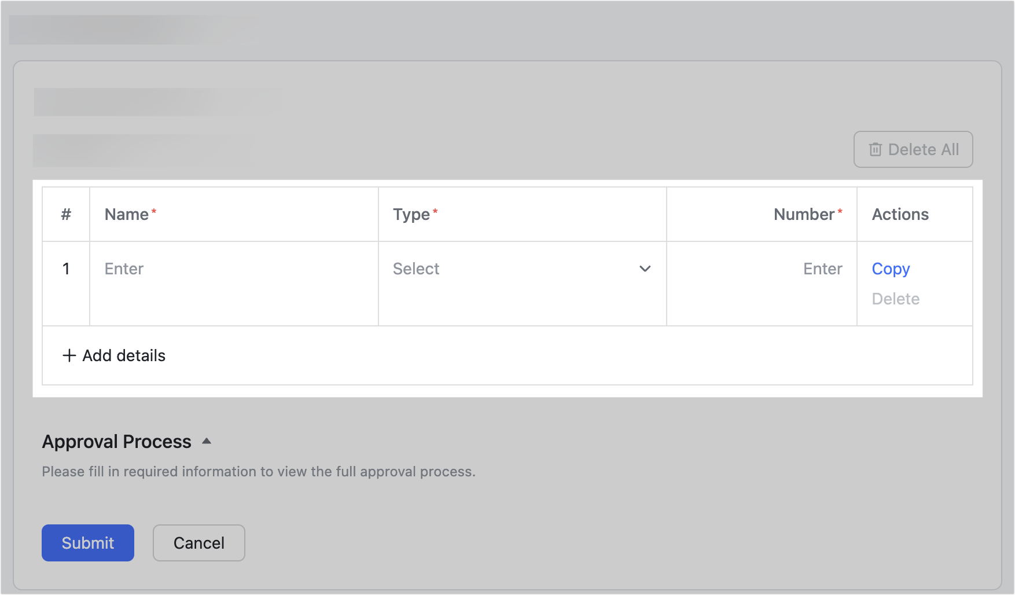Click the hash symbol column header

tap(66, 214)
